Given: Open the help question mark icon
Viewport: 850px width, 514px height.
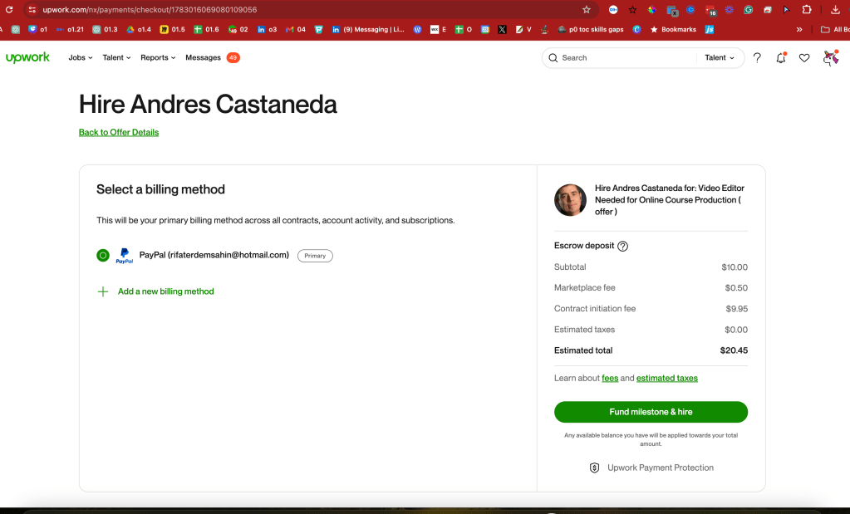Looking at the screenshot, I should coord(757,58).
